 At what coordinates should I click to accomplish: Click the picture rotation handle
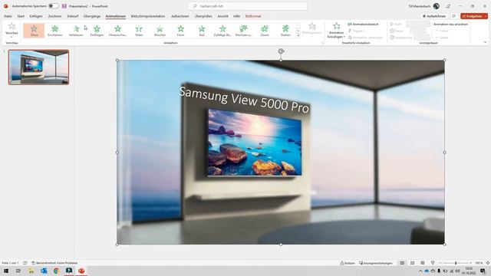click(281, 51)
